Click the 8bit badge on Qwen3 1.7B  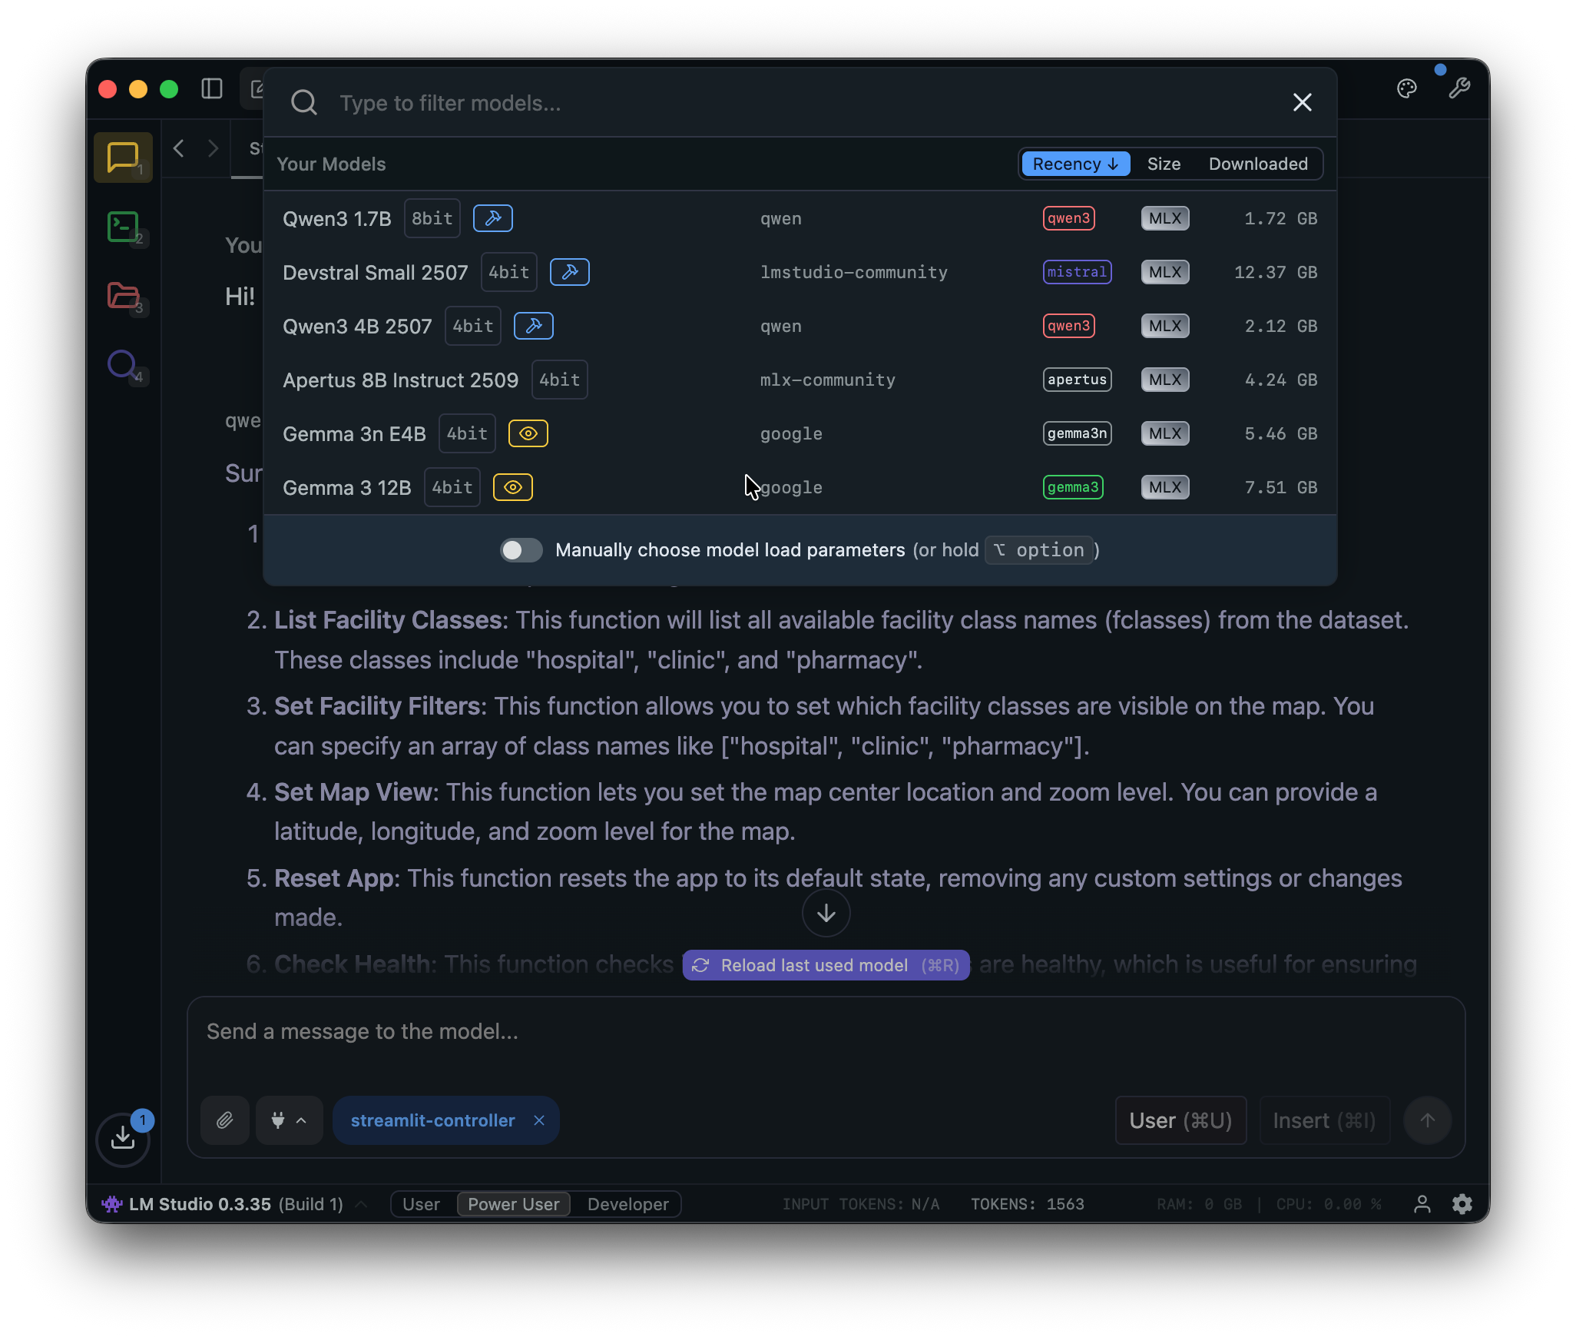[x=432, y=218]
